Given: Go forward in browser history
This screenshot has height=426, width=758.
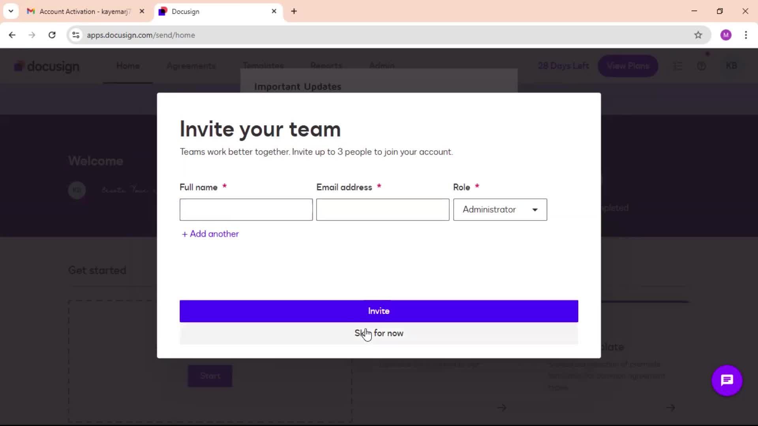Looking at the screenshot, I should click(32, 35).
